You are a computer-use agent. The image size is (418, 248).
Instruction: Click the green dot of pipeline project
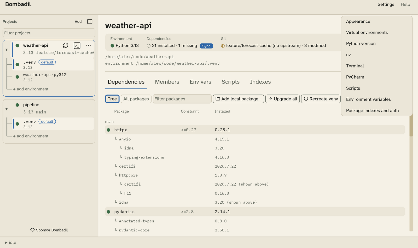17,105
